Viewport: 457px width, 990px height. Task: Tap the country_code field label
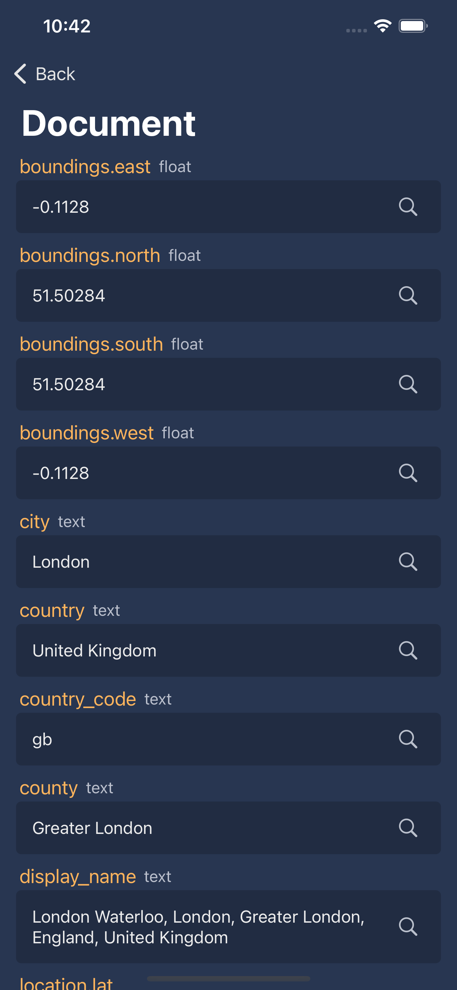(x=78, y=699)
